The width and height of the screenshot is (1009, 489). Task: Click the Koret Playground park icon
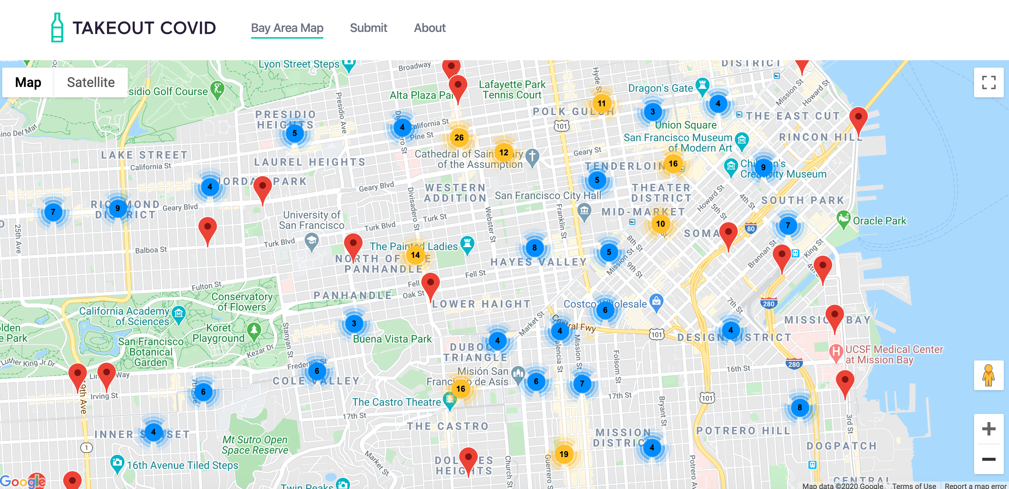coord(254,331)
